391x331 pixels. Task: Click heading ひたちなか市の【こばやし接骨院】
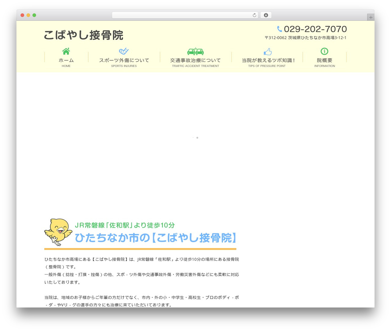tap(156, 238)
